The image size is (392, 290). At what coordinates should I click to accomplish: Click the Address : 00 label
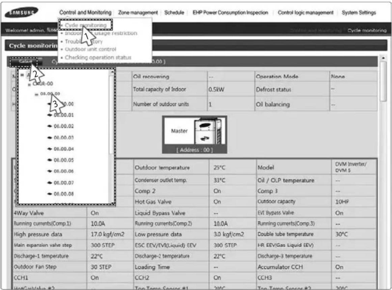[195, 150]
